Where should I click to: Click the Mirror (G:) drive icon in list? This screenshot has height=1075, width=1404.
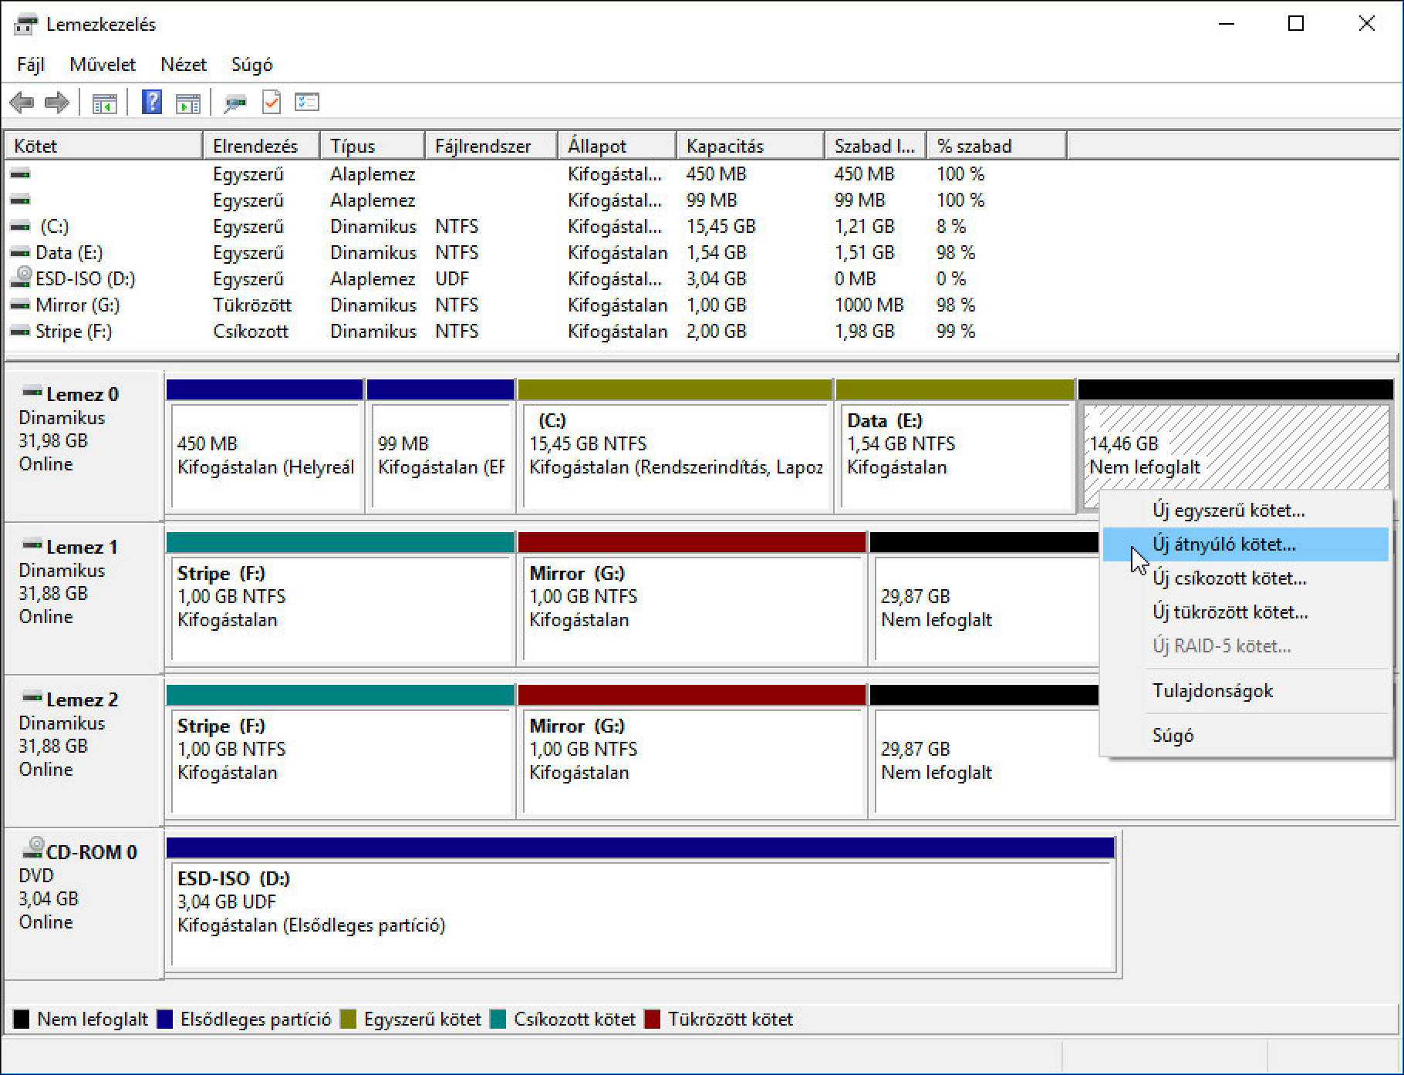[20, 305]
